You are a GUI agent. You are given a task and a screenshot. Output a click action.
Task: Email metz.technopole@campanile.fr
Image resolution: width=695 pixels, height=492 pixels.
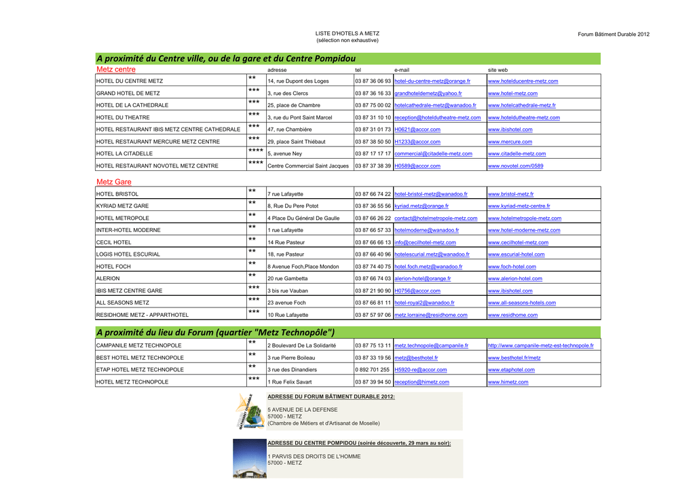pos(431,345)
